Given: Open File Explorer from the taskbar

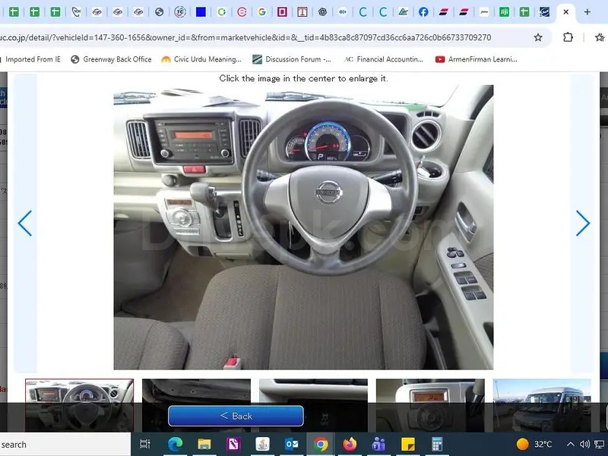Looking at the screenshot, I should coord(204,444).
